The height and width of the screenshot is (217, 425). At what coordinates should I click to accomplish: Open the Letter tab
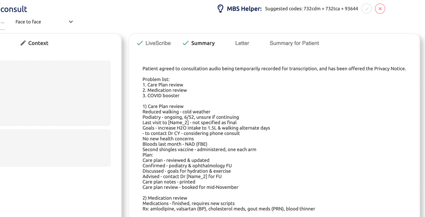pyautogui.click(x=242, y=43)
